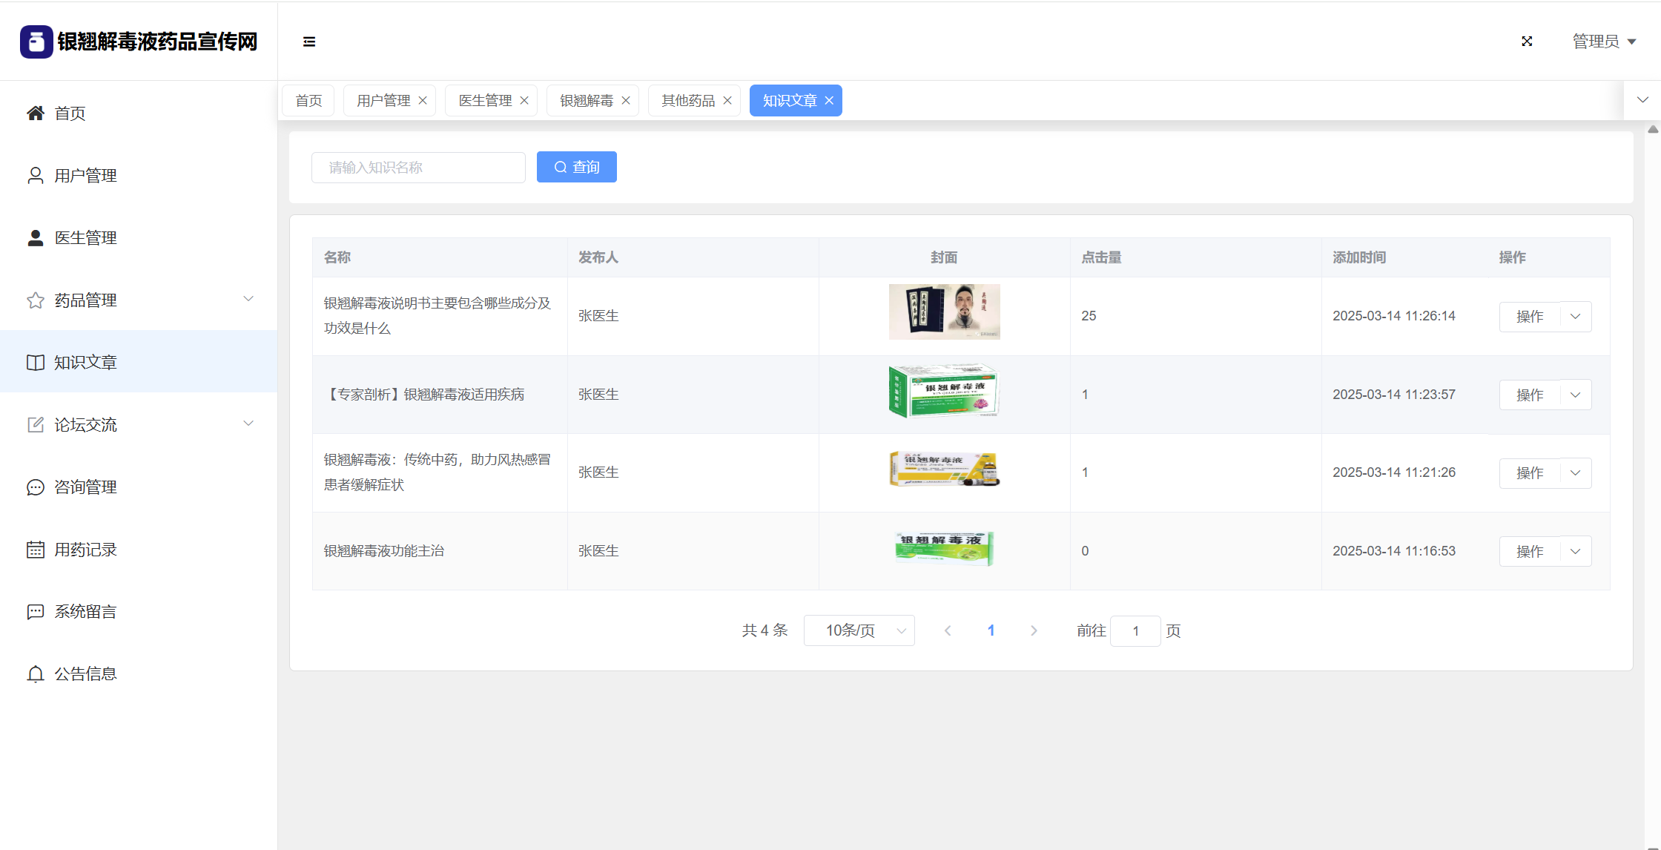Close the active 知识文章 tab
The image size is (1661, 850).
829,101
